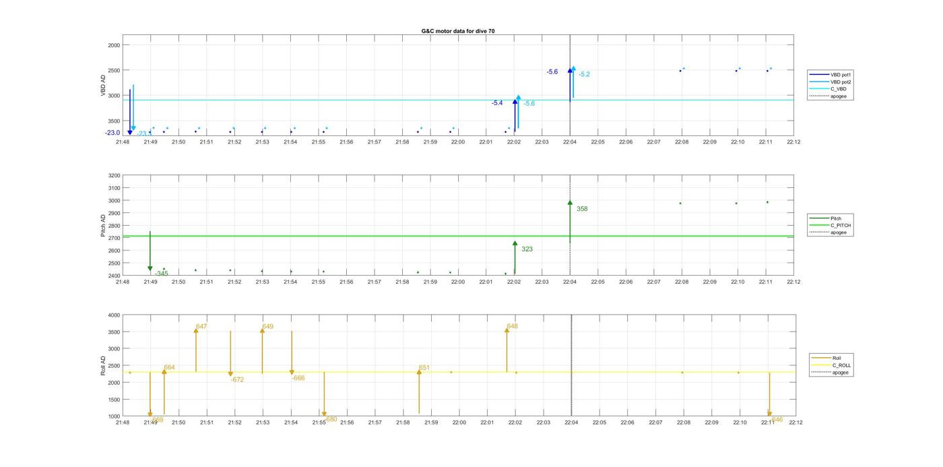
Task: Click the -646 roll data label
Action: [x=776, y=420]
